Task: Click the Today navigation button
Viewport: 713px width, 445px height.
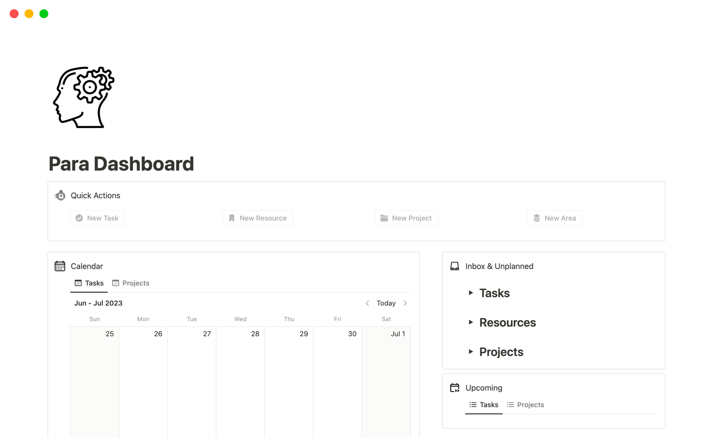Action: [x=385, y=303]
